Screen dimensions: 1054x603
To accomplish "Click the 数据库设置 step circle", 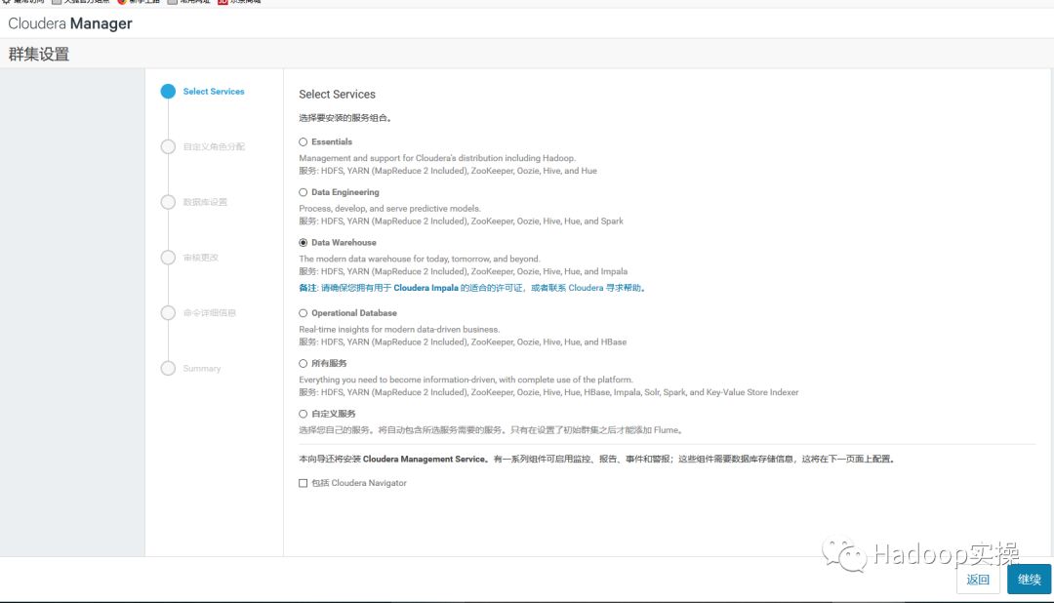I will click(168, 202).
